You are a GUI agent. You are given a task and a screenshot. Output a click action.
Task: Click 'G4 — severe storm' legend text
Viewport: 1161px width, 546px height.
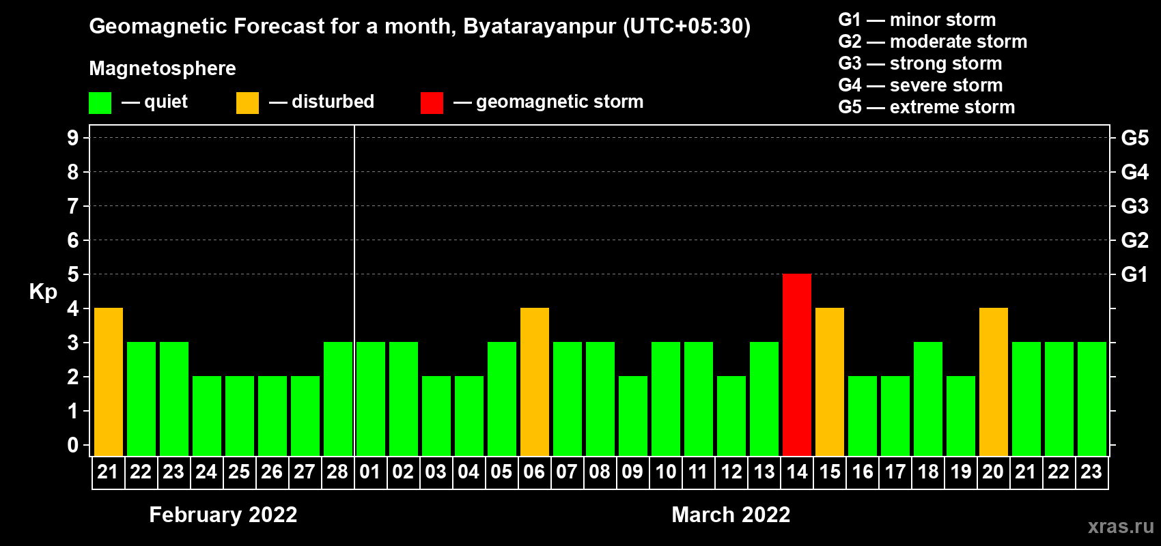click(x=921, y=85)
